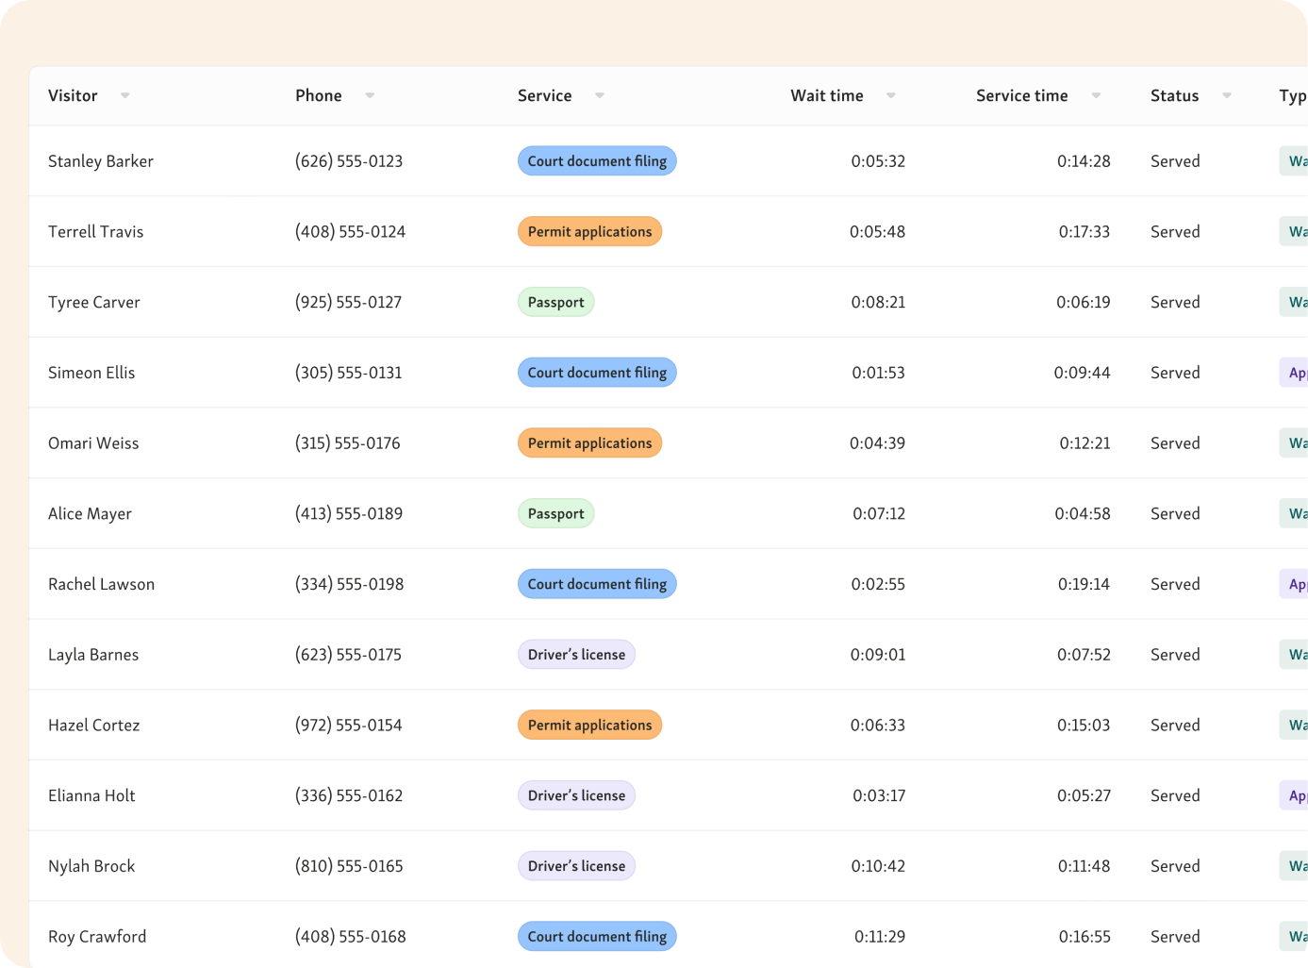Select the Court document filing tag for Stanley Barker
The width and height of the screenshot is (1308, 968).
597,160
